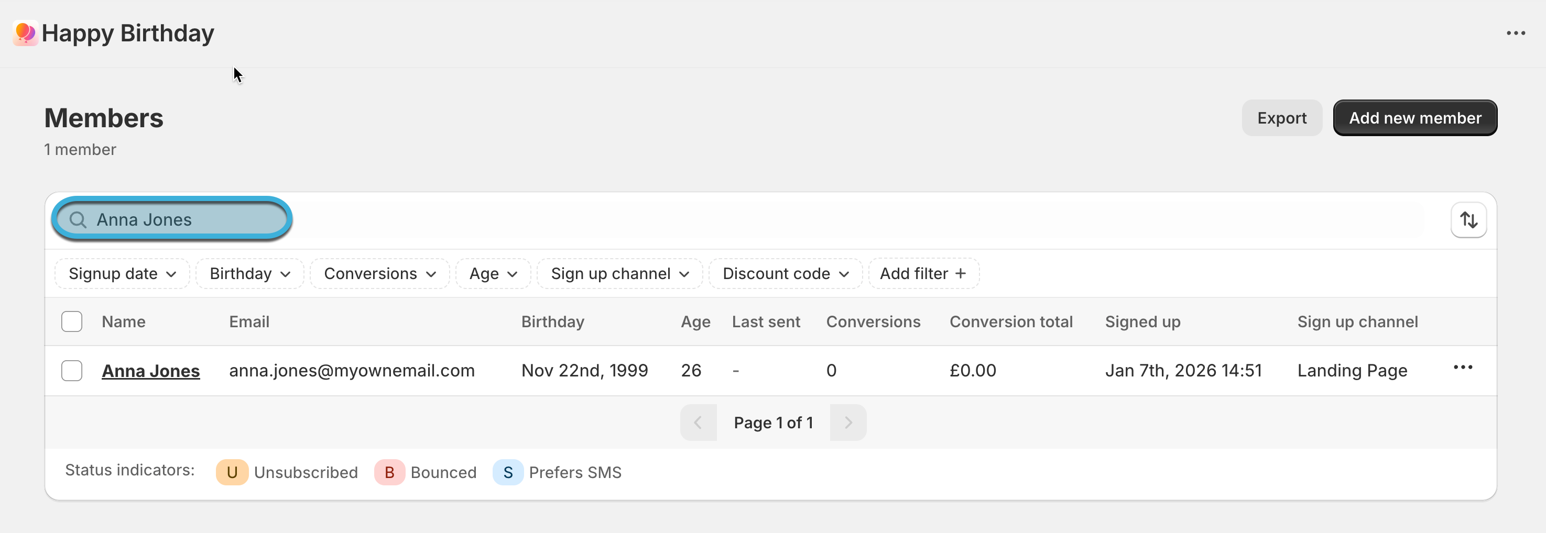The width and height of the screenshot is (1546, 533).
Task: Toggle the select-all members checkbox
Action: coord(72,322)
